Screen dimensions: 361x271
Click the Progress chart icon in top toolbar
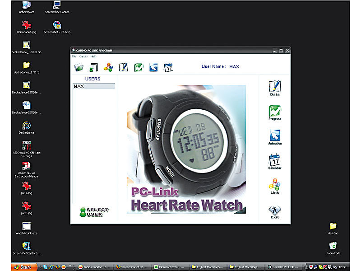coord(139,67)
